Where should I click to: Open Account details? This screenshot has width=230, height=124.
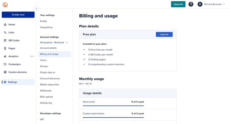tap(48, 48)
